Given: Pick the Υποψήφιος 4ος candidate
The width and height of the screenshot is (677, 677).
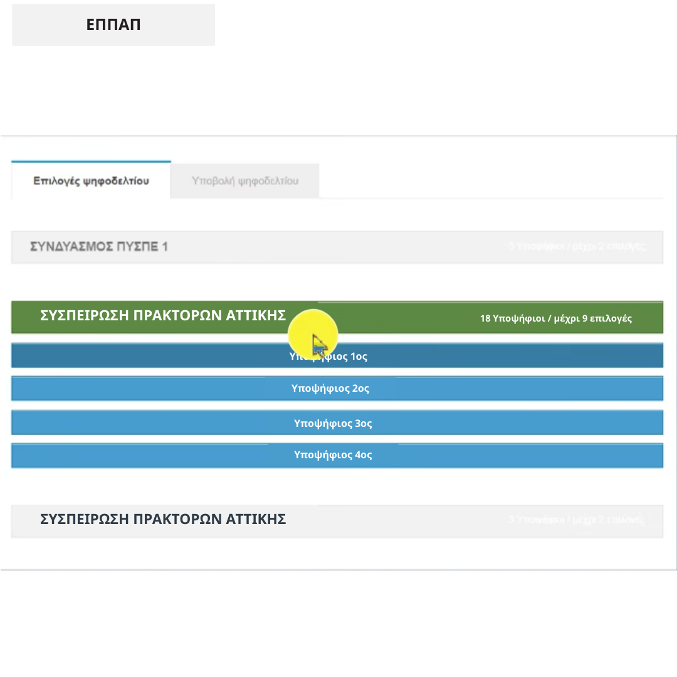Looking at the screenshot, I should coord(333,455).
